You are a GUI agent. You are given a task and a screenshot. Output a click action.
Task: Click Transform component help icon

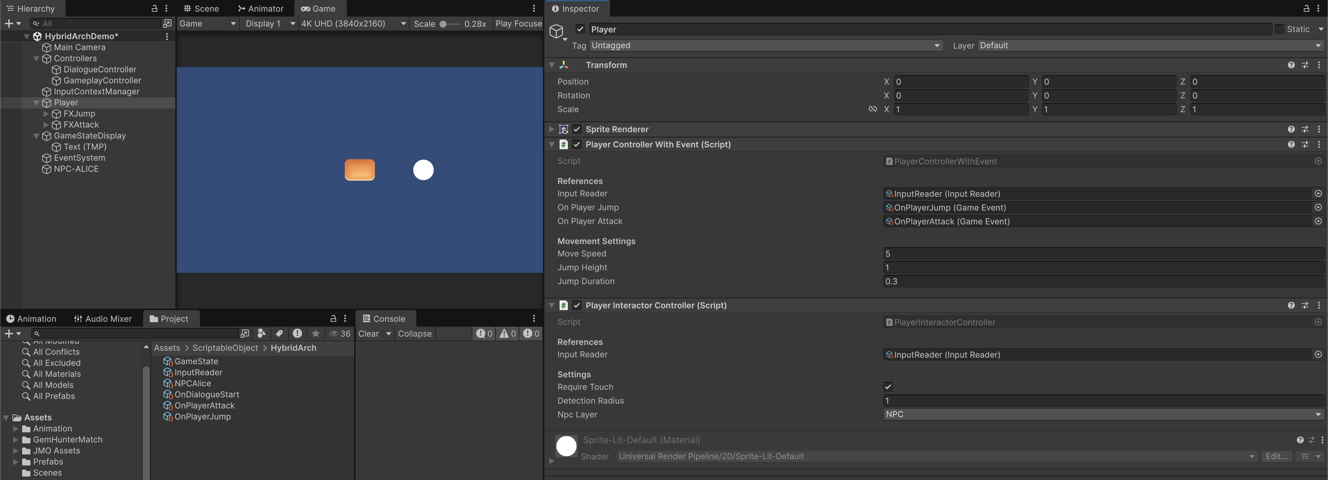(1291, 65)
